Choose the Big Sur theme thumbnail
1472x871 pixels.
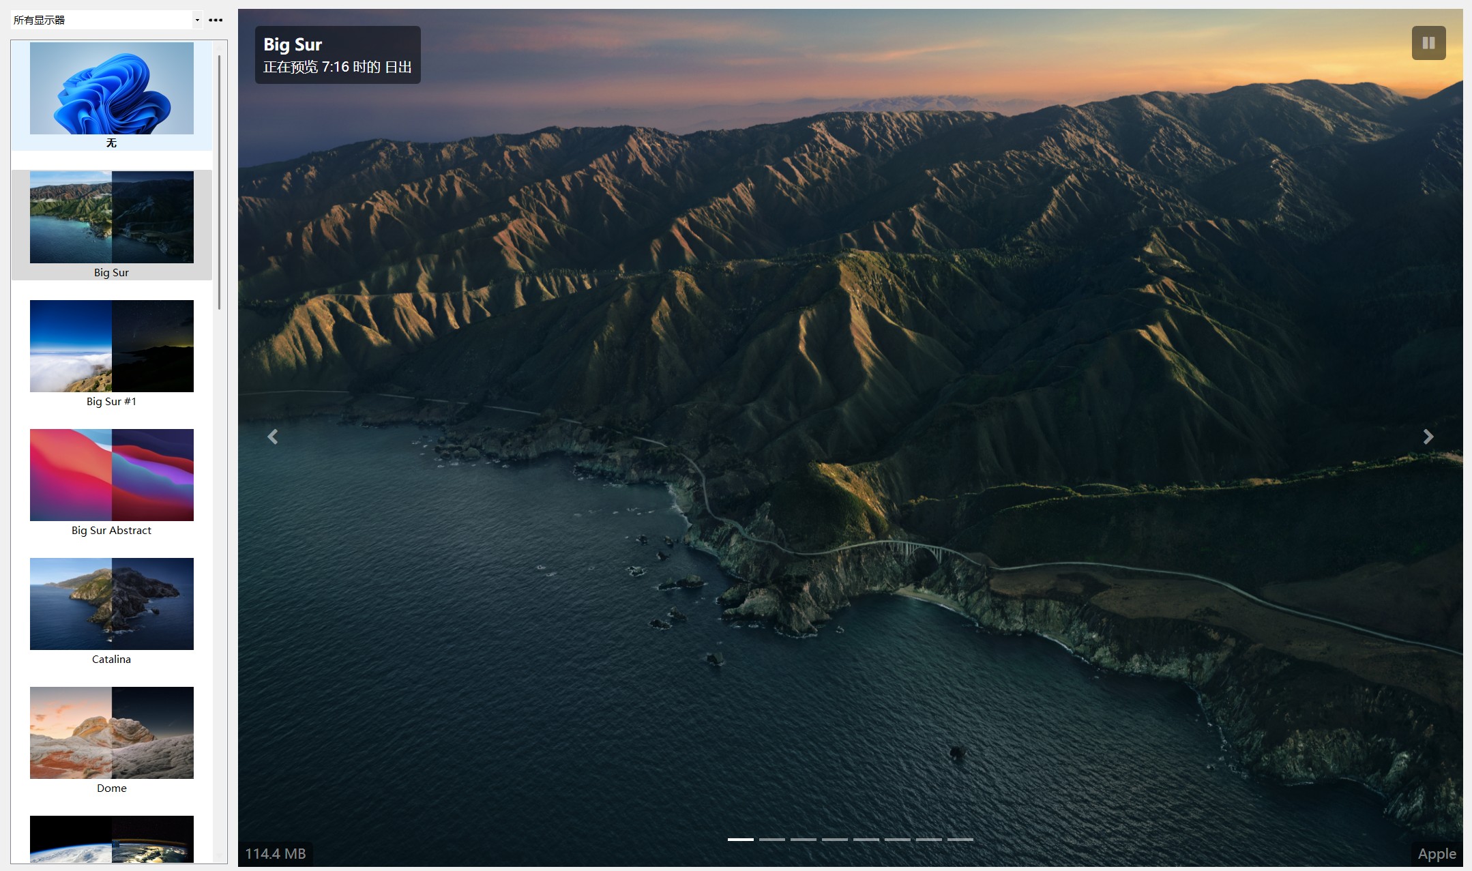pyautogui.click(x=111, y=217)
